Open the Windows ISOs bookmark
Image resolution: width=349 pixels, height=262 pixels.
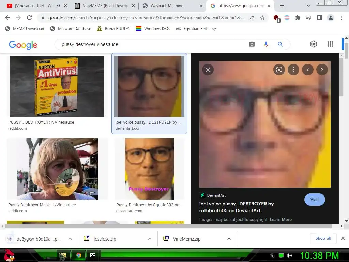[x=153, y=29]
